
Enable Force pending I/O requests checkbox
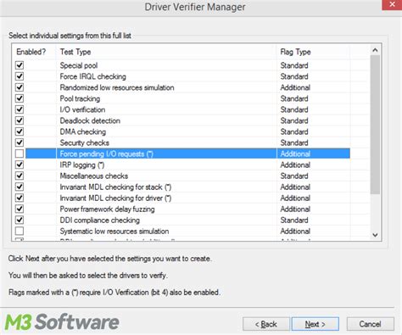click(20, 154)
